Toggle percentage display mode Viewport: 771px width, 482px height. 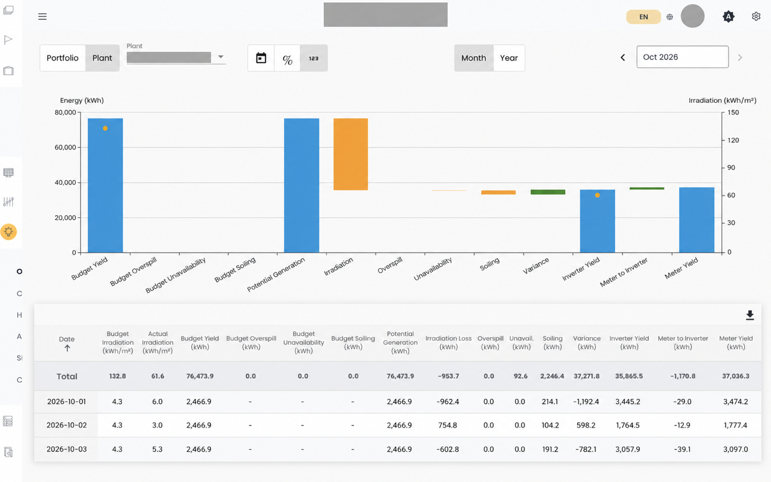pyautogui.click(x=288, y=58)
